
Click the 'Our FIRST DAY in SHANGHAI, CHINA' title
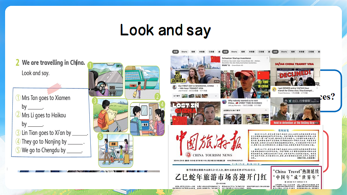196,87
